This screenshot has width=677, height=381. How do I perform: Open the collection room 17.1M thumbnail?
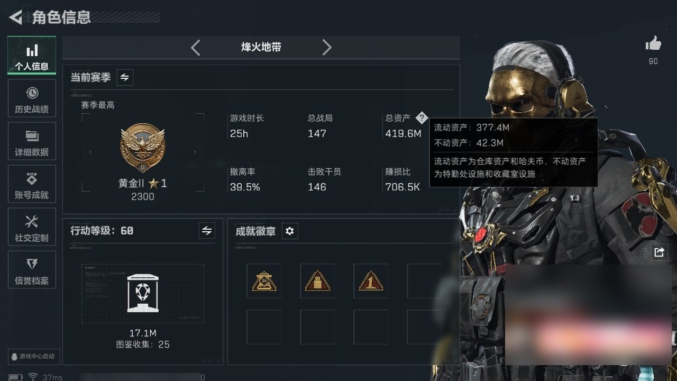coord(143,293)
